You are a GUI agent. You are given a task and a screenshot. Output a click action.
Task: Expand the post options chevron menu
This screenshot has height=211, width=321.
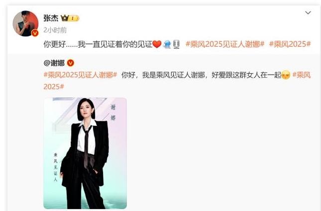click(x=308, y=12)
